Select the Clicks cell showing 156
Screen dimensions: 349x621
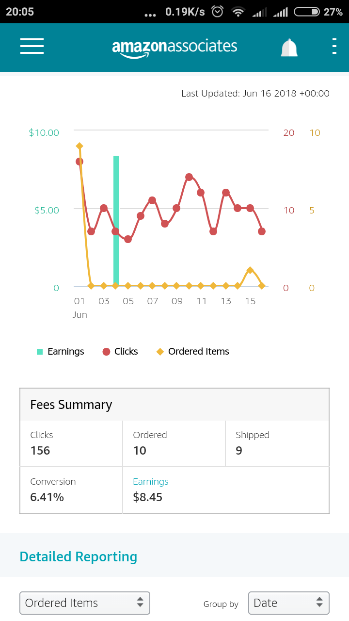(x=71, y=443)
